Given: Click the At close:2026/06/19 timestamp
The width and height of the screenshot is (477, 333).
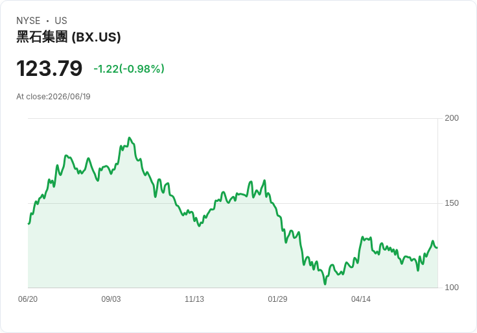Looking at the screenshot, I should 53,97.
